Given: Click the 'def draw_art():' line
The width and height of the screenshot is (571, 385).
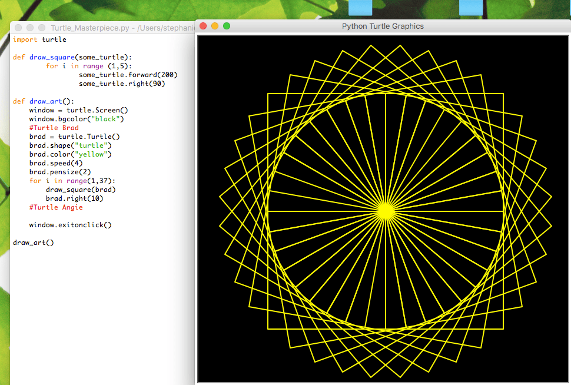Looking at the screenshot, I should [44, 101].
